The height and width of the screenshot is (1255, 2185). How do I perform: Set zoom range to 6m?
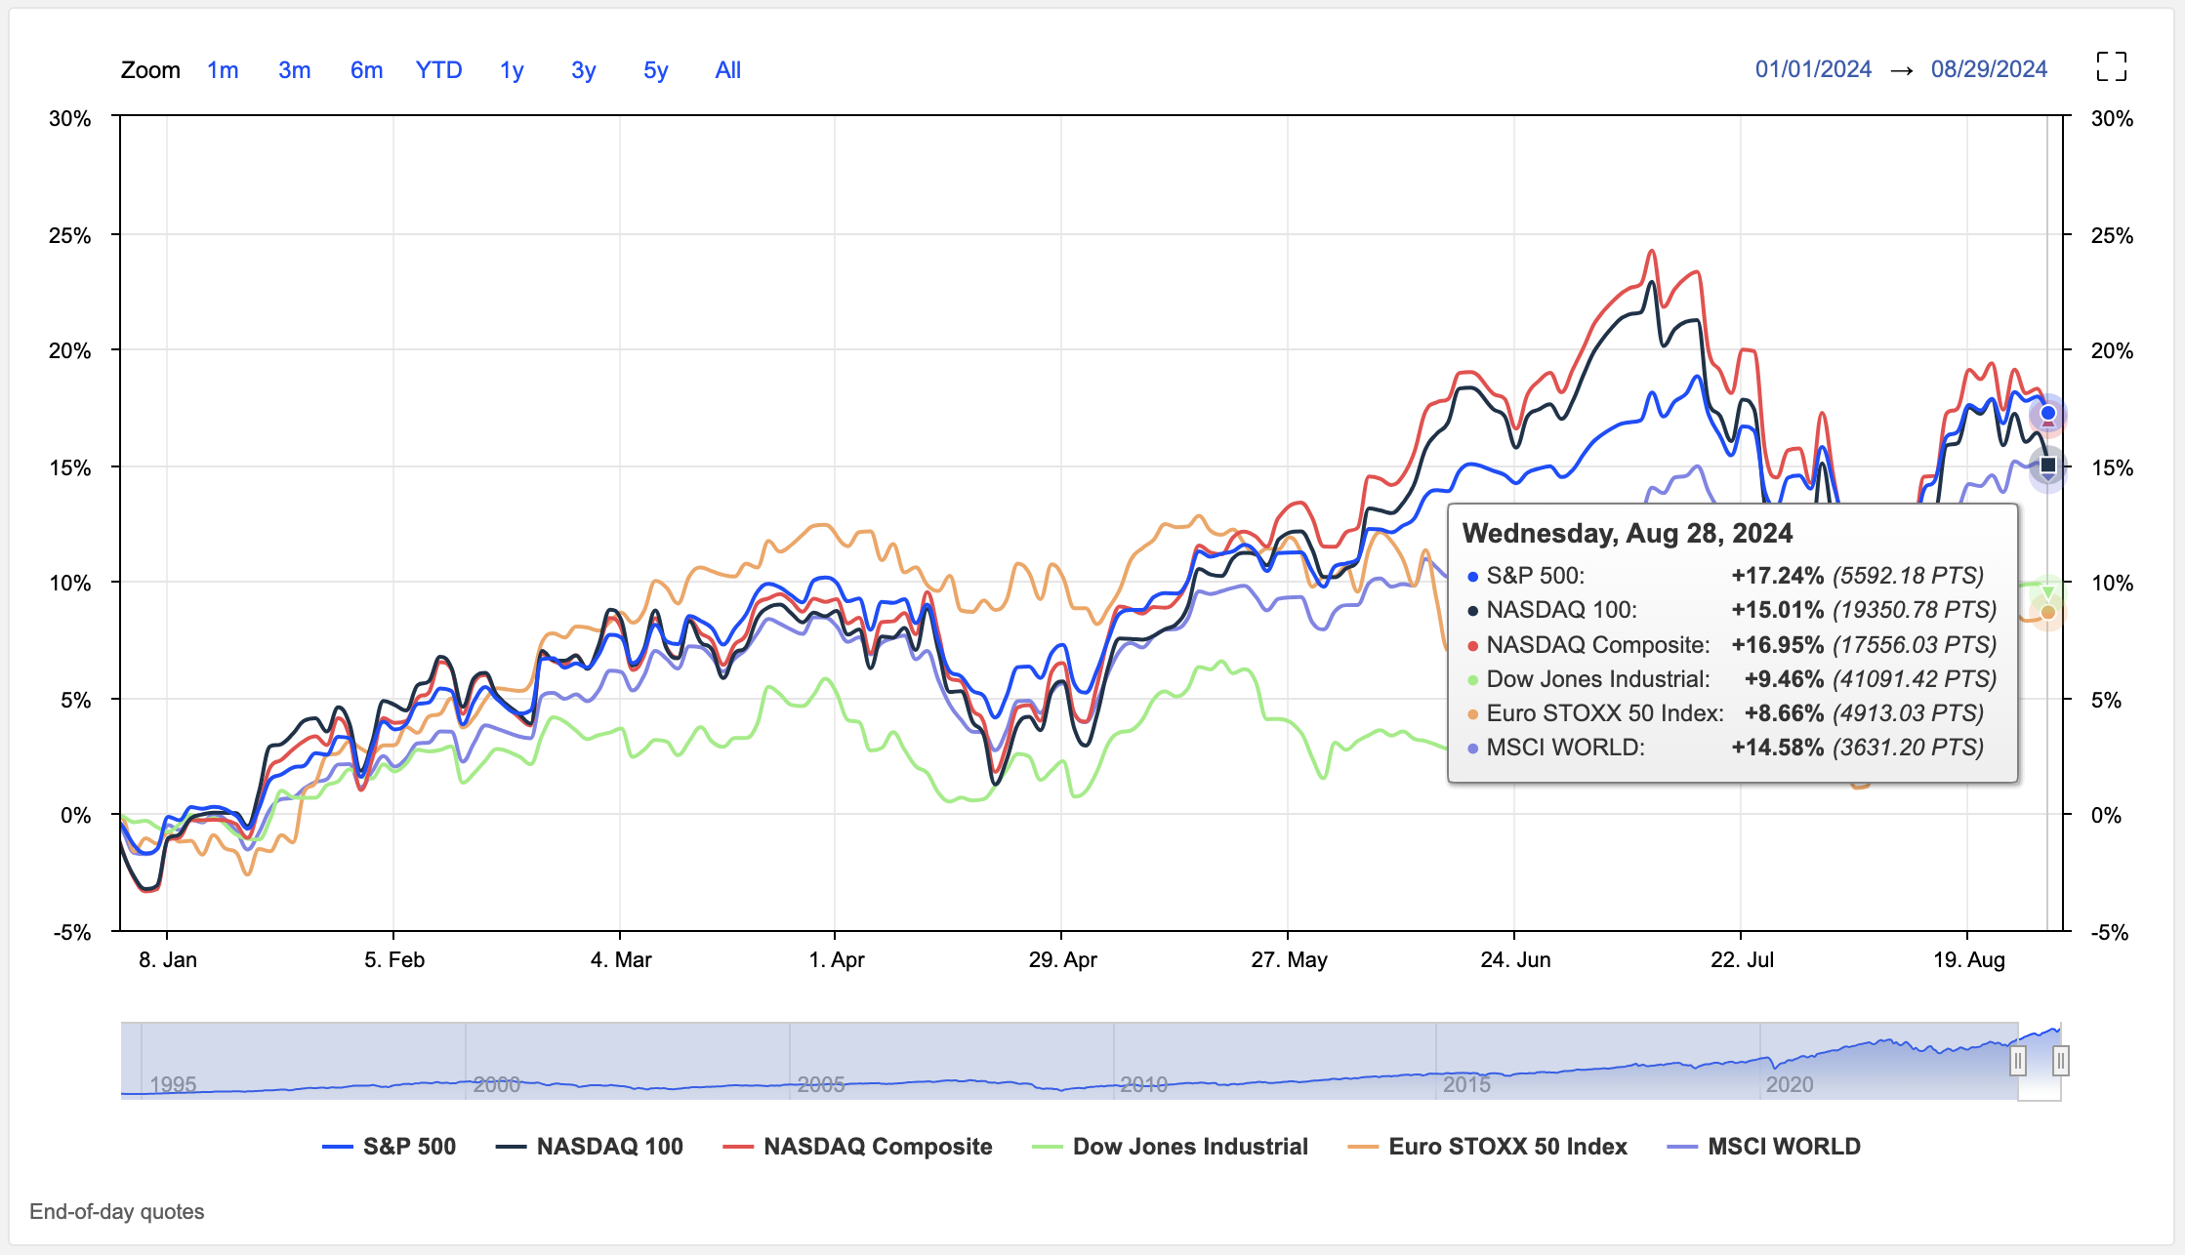tap(366, 70)
